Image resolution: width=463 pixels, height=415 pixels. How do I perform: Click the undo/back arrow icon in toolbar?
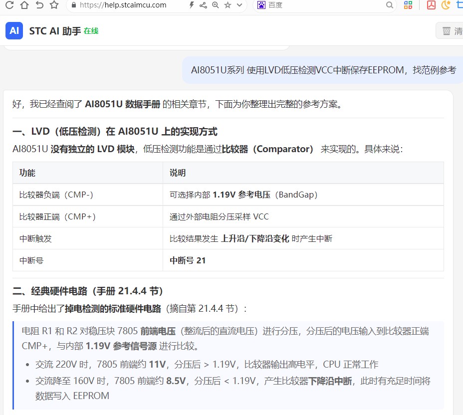39,4
